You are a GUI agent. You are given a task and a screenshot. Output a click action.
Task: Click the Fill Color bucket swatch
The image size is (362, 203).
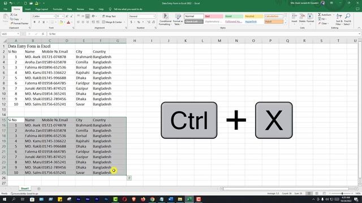point(61,22)
